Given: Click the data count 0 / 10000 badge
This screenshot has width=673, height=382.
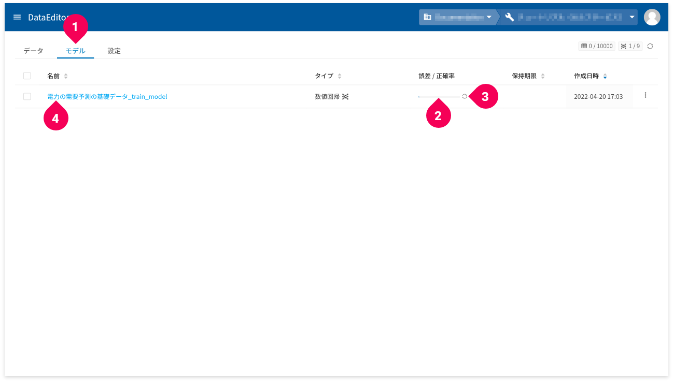Looking at the screenshot, I should [597, 46].
